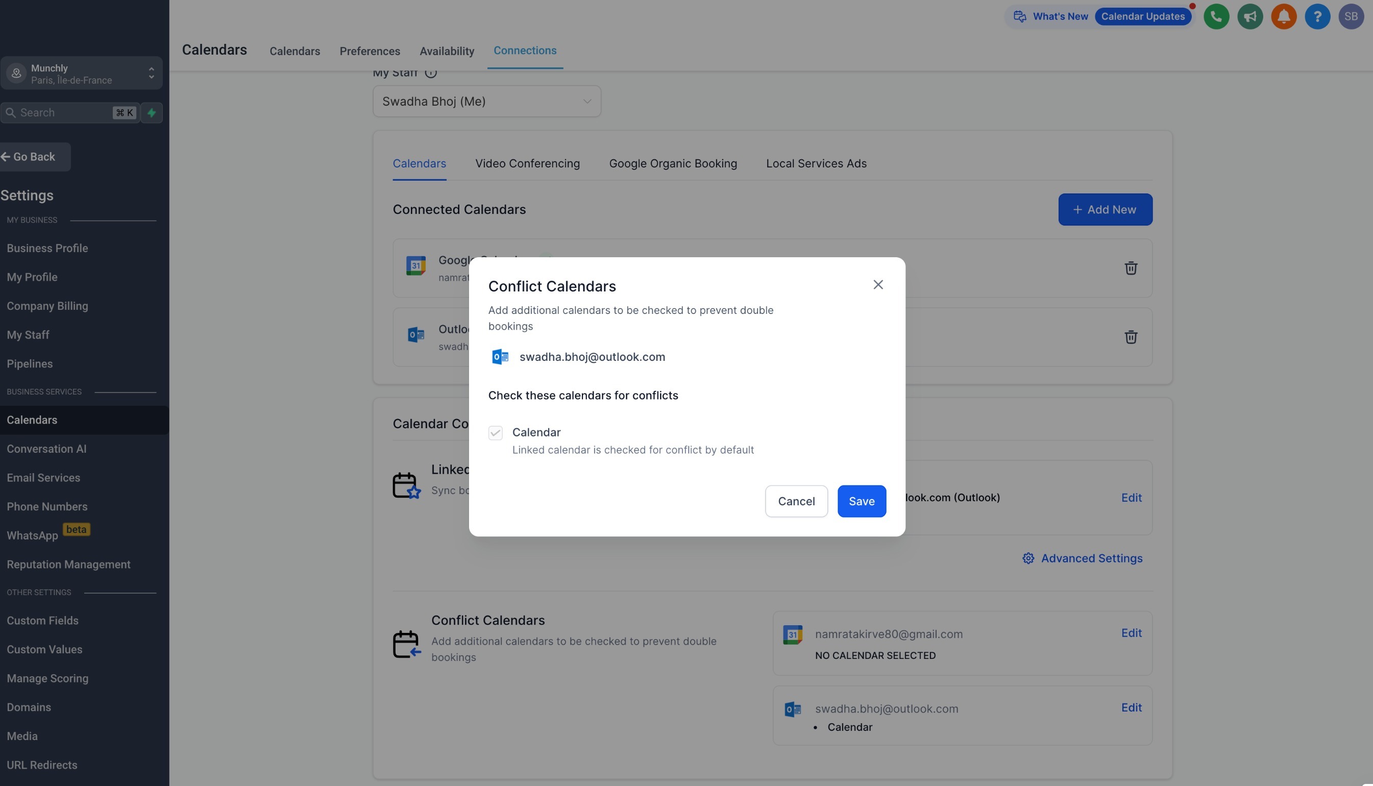Click the green lightning quick actions icon
1373x786 pixels.
pos(152,113)
